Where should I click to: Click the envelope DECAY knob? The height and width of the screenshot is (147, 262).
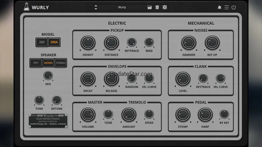(88, 79)
